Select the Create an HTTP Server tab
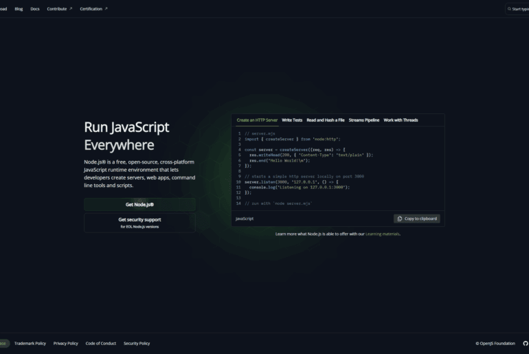The height and width of the screenshot is (354, 529). pyautogui.click(x=257, y=120)
